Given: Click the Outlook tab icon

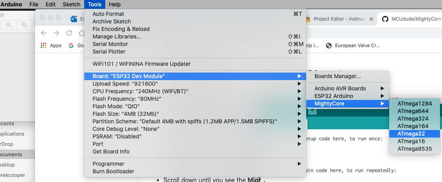Looking at the screenshot, I should tap(74, 19).
